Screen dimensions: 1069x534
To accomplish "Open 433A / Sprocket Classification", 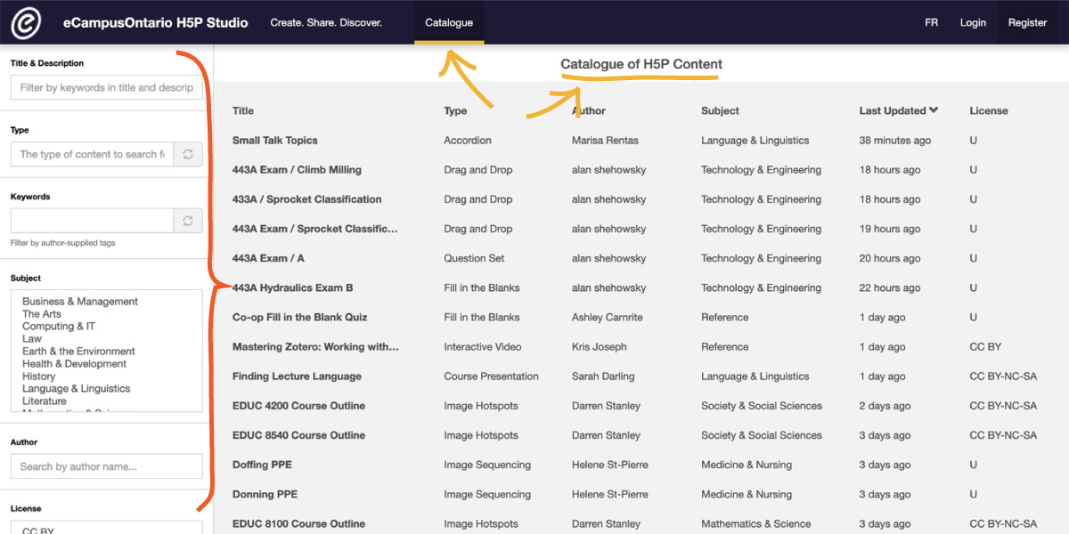I will [x=307, y=199].
